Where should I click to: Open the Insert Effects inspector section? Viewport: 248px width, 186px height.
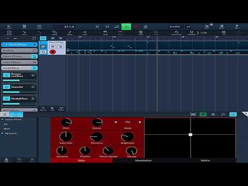[x=19, y=62]
